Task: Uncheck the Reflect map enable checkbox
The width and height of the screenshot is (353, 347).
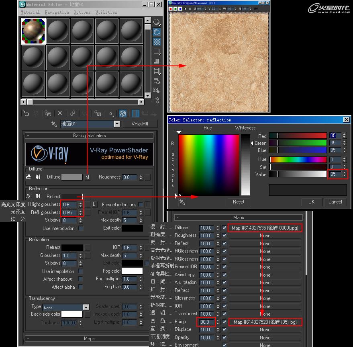Action: click(224, 243)
